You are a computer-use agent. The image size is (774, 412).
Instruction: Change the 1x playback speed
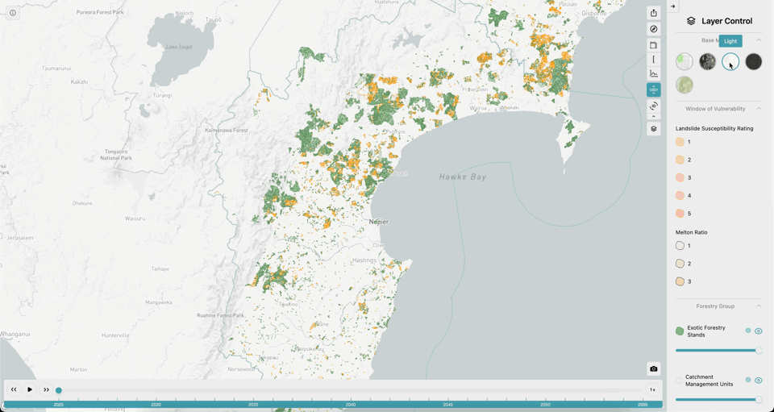pos(652,389)
